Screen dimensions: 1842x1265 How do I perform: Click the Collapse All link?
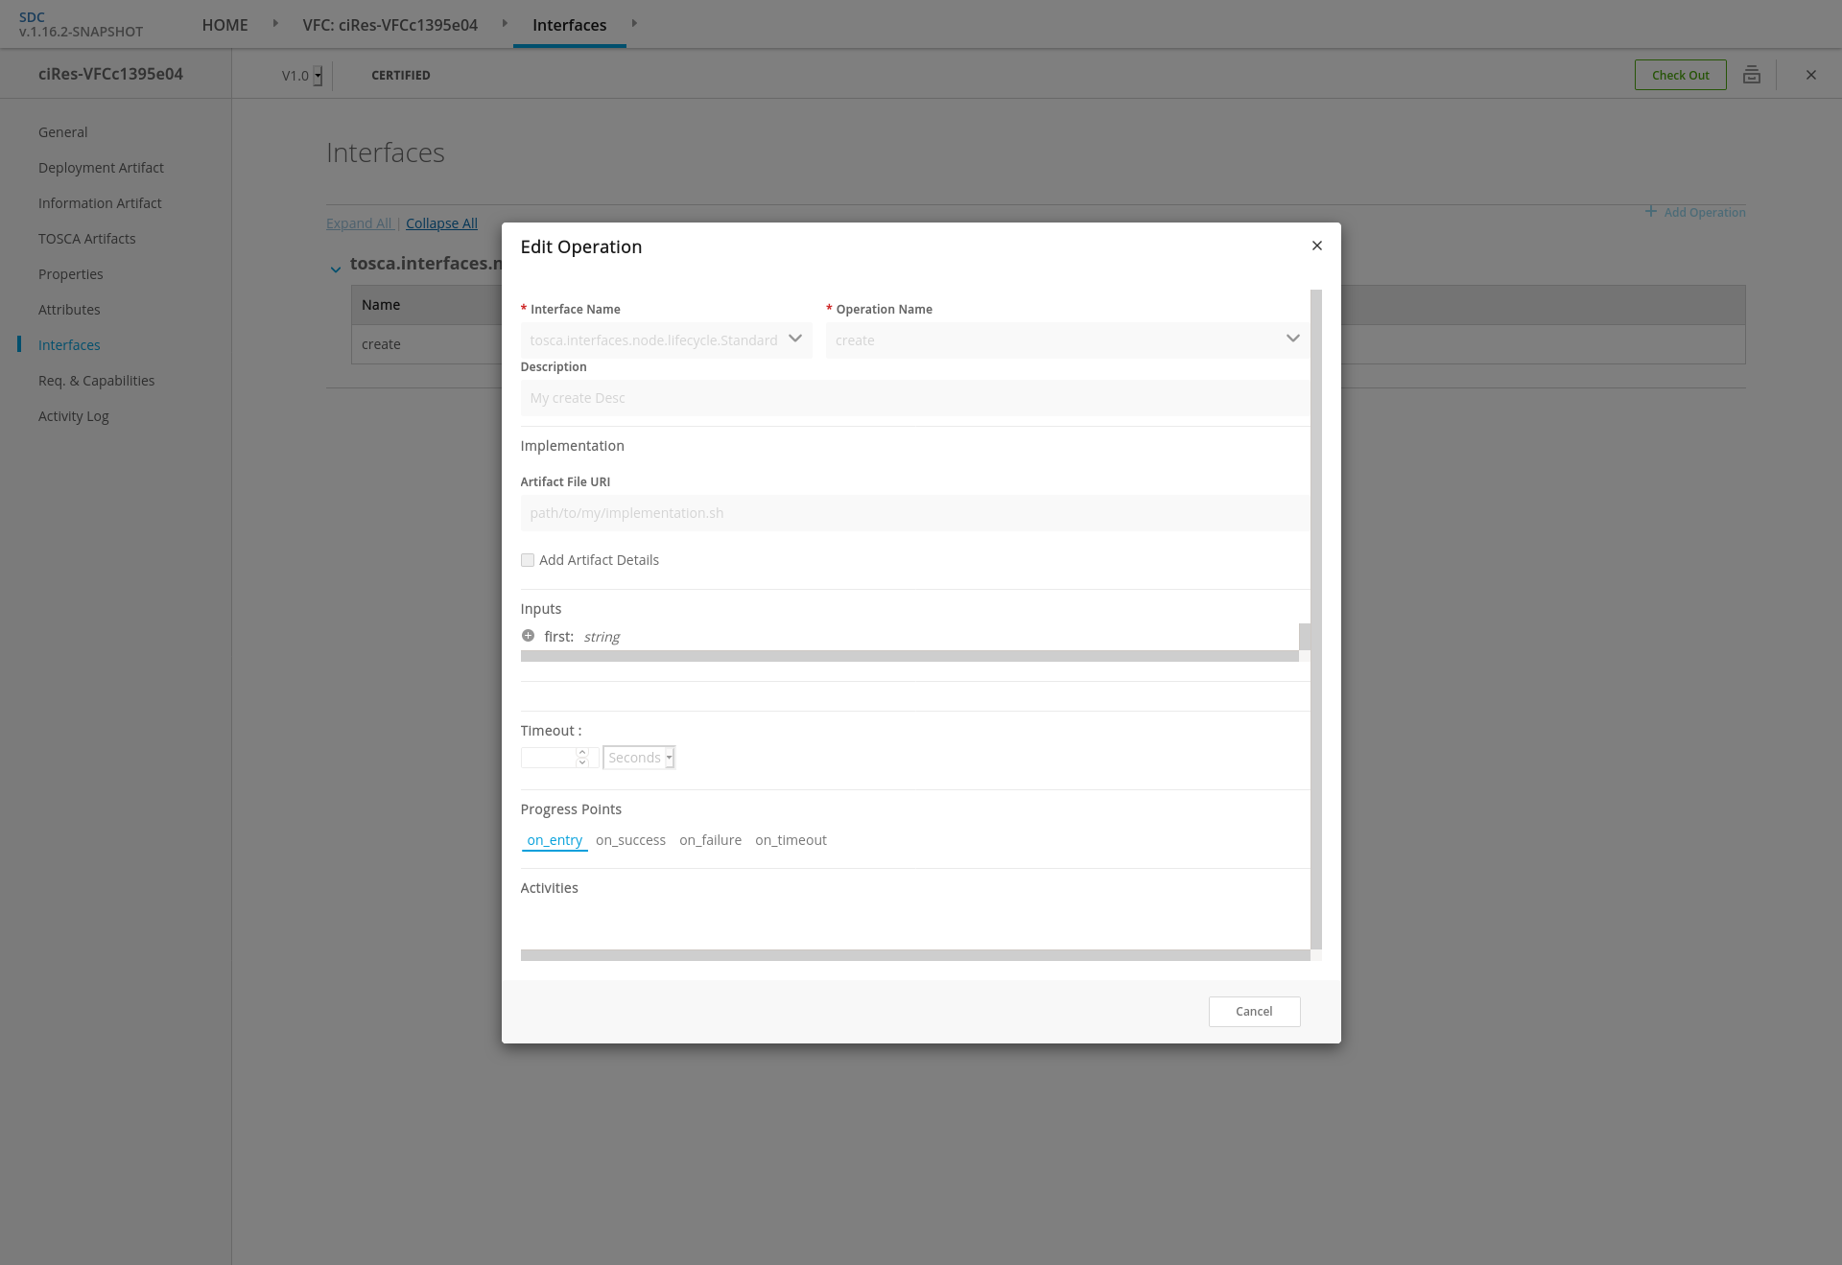[x=441, y=223]
